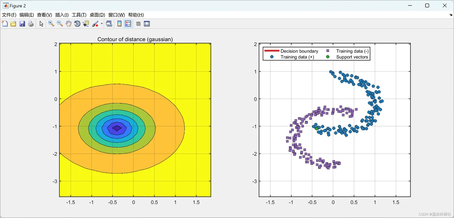Screen dimensions: 454x218
Task: Click the New Figure icon
Action: [x=5, y=24]
